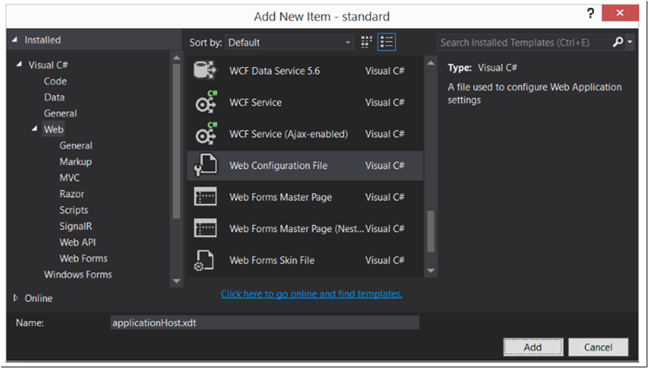Select the Web Forms Skin File row text
The height and width of the screenshot is (368, 648).
pyautogui.click(x=272, y=260)
